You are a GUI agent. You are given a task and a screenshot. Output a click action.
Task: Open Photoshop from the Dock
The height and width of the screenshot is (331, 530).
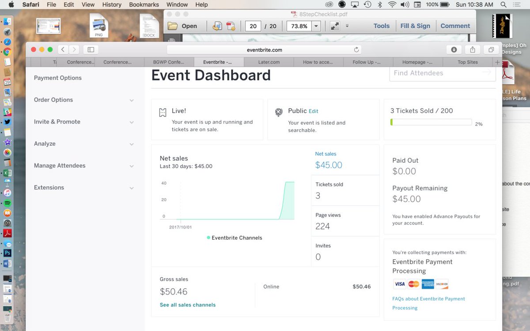(x=7, y=253)
